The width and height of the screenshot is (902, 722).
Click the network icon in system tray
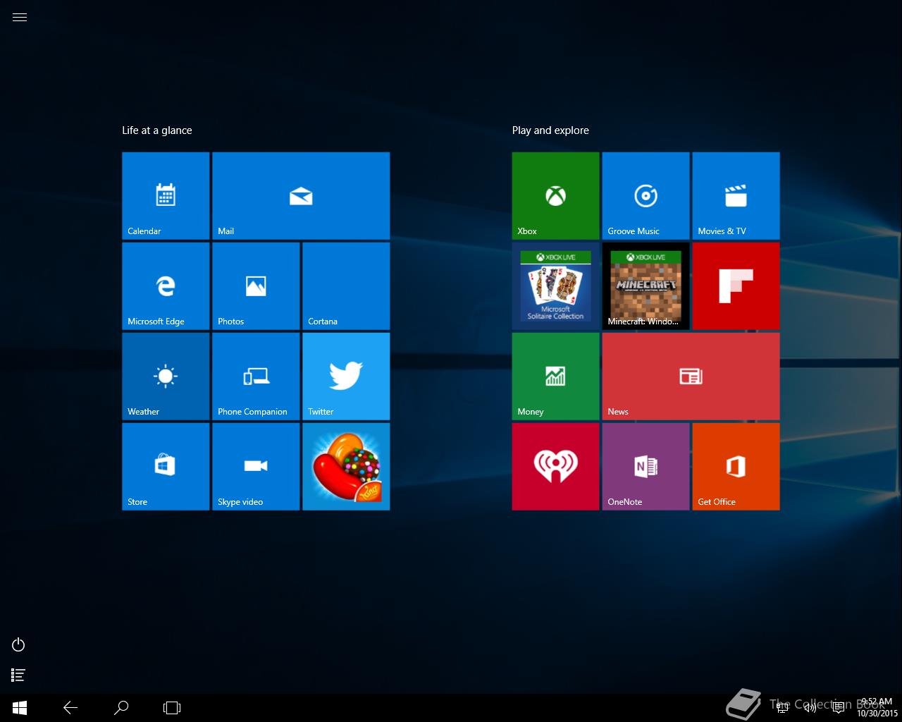(x=783, y=708)
